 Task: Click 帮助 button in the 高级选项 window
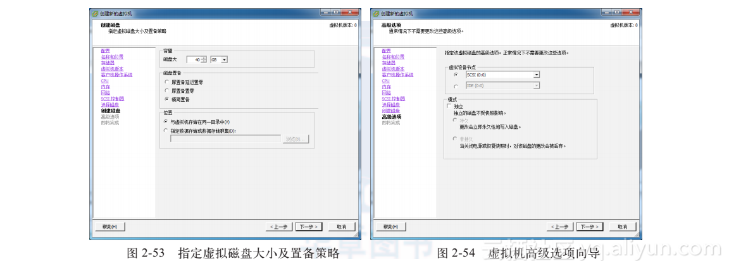391,227
